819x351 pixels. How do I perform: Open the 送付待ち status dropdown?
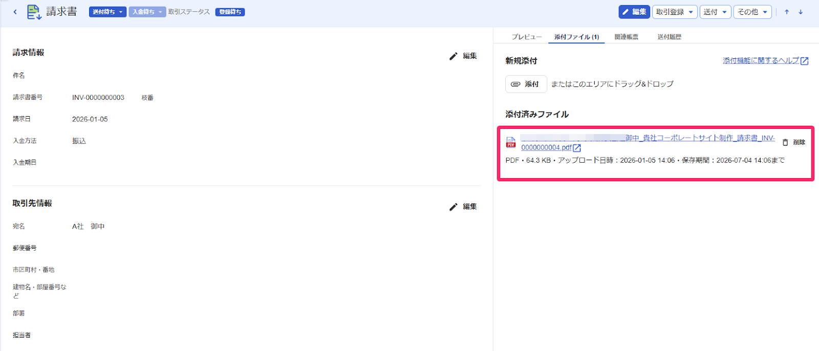[107, 12]
